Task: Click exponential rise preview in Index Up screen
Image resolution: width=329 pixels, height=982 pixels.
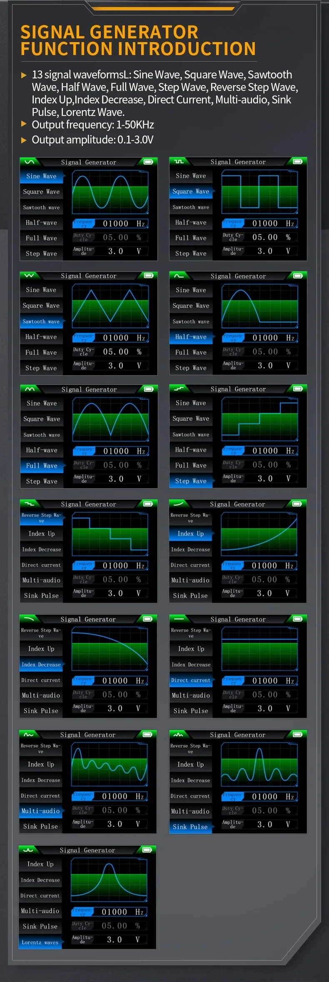Action: tap(259, 535)
